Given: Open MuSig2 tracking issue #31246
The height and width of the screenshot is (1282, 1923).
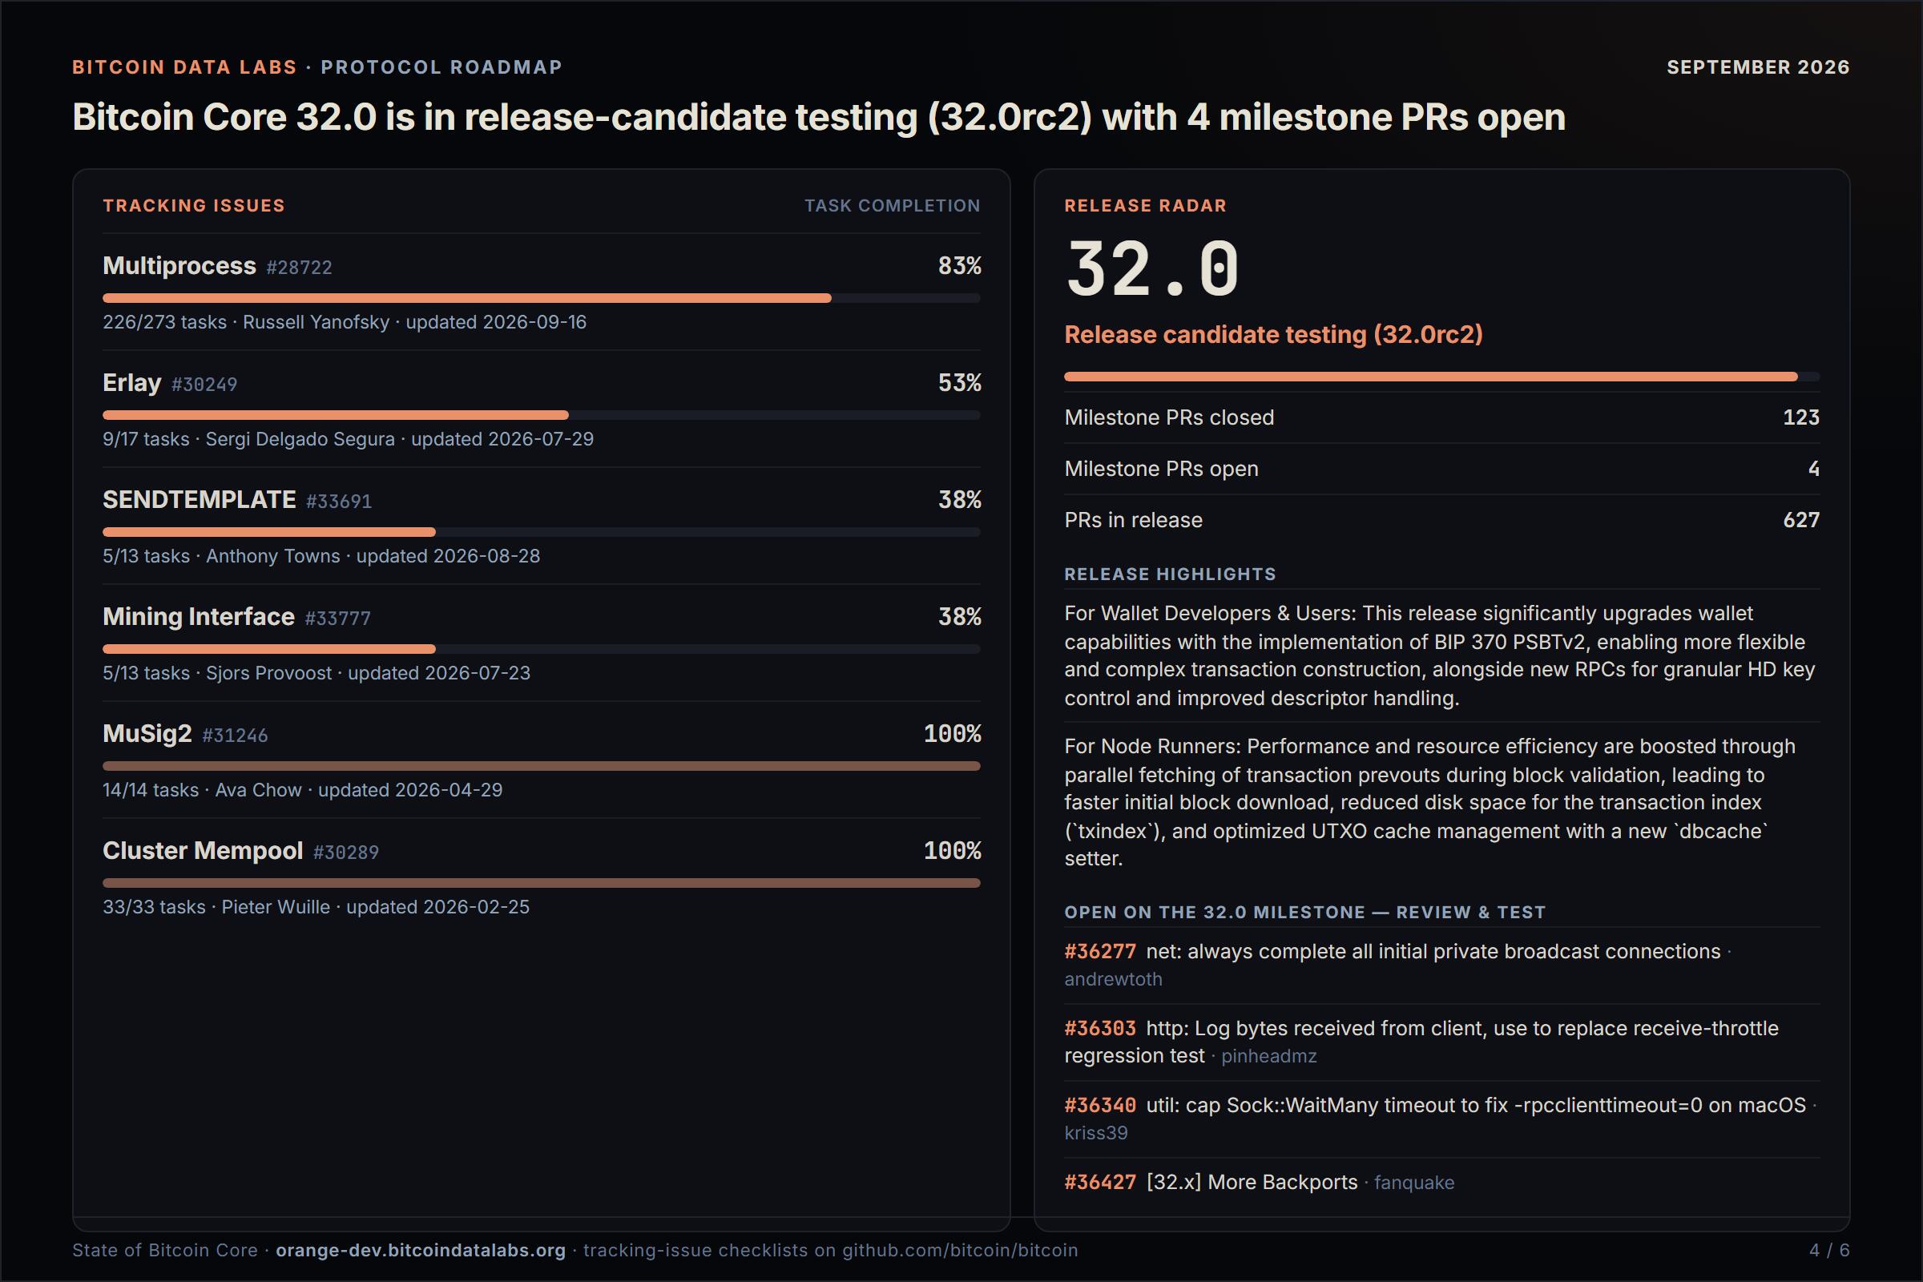Looking at the screenshot, I should [235, 735].
